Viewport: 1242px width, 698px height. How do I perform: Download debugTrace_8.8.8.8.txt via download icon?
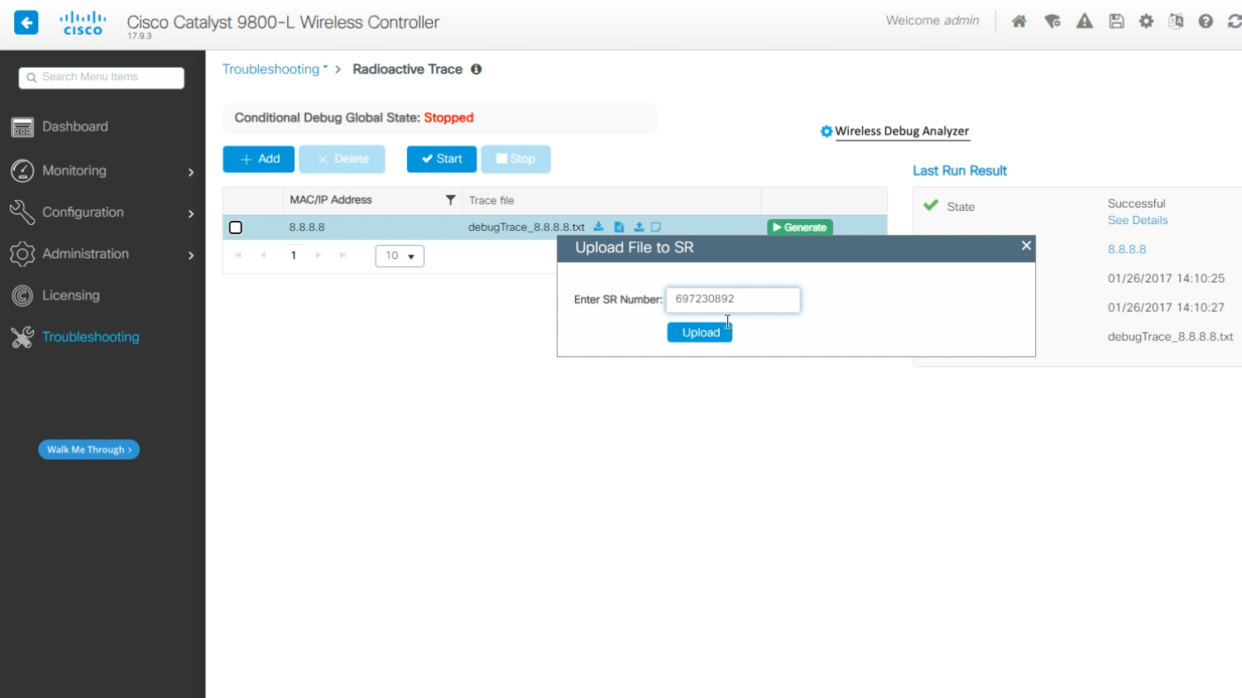598,227
